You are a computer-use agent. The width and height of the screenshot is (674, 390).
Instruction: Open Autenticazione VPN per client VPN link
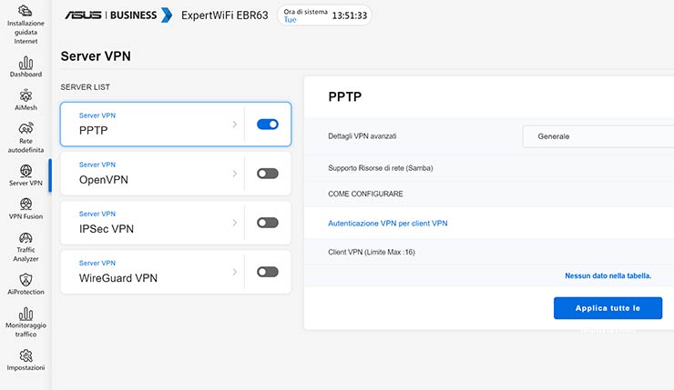388,223
